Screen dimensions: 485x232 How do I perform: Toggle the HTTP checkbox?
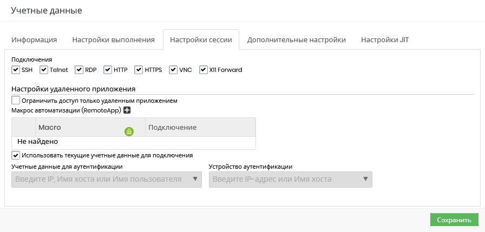pyautogui.click(x=108, y=70)
